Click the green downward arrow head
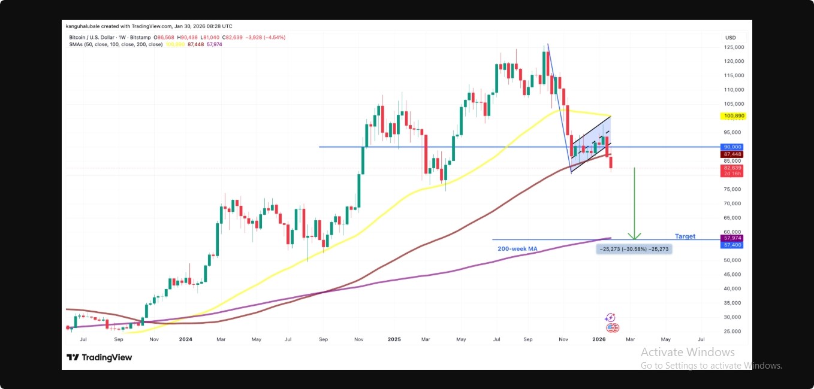Image resolution: width=814 pixels, height=389 pixels. click(x=634, y=236)
